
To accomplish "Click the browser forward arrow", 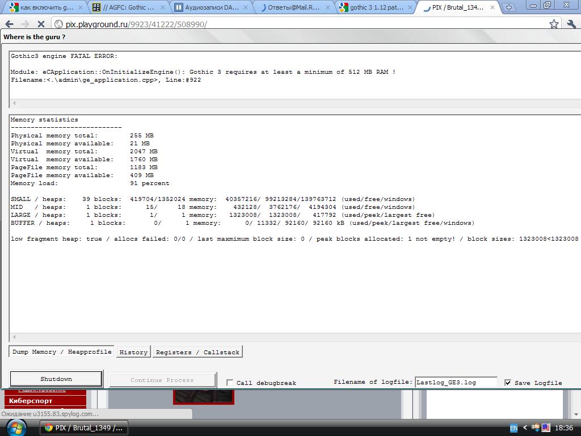I will click(x=25, y=24).
